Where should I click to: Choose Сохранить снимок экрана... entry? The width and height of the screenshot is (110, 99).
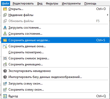coord(55,58)
